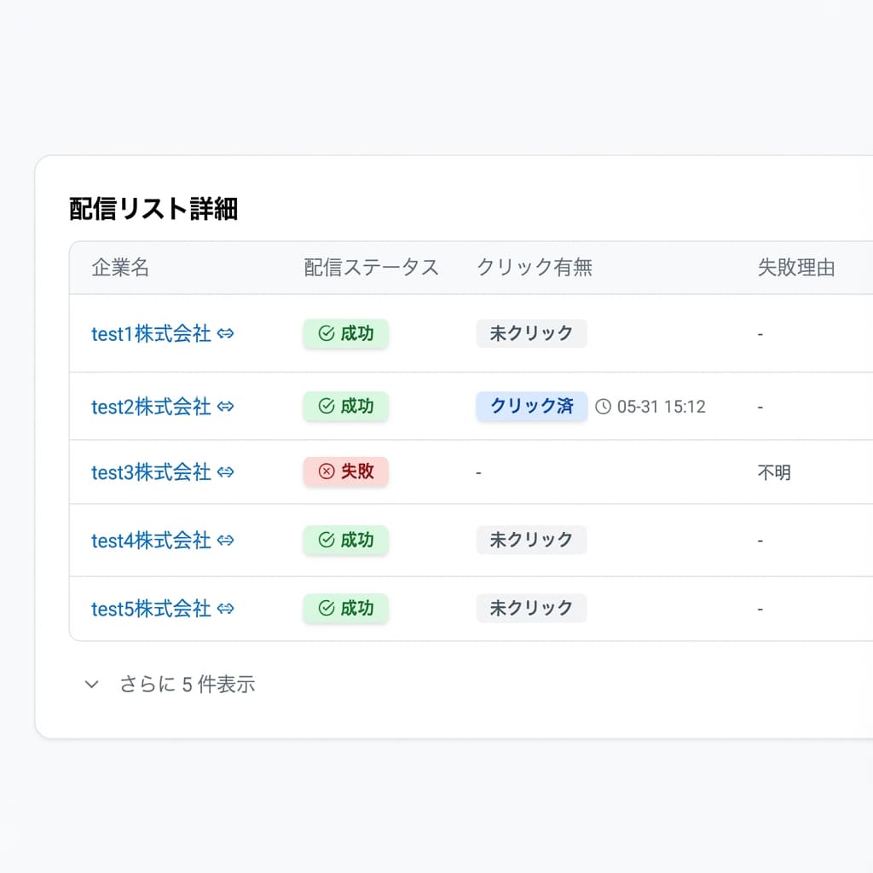873x873 pixels.
Task: Click the clock icon beside the 05-31 15:12 timestamp
Action: click(603, 407)
